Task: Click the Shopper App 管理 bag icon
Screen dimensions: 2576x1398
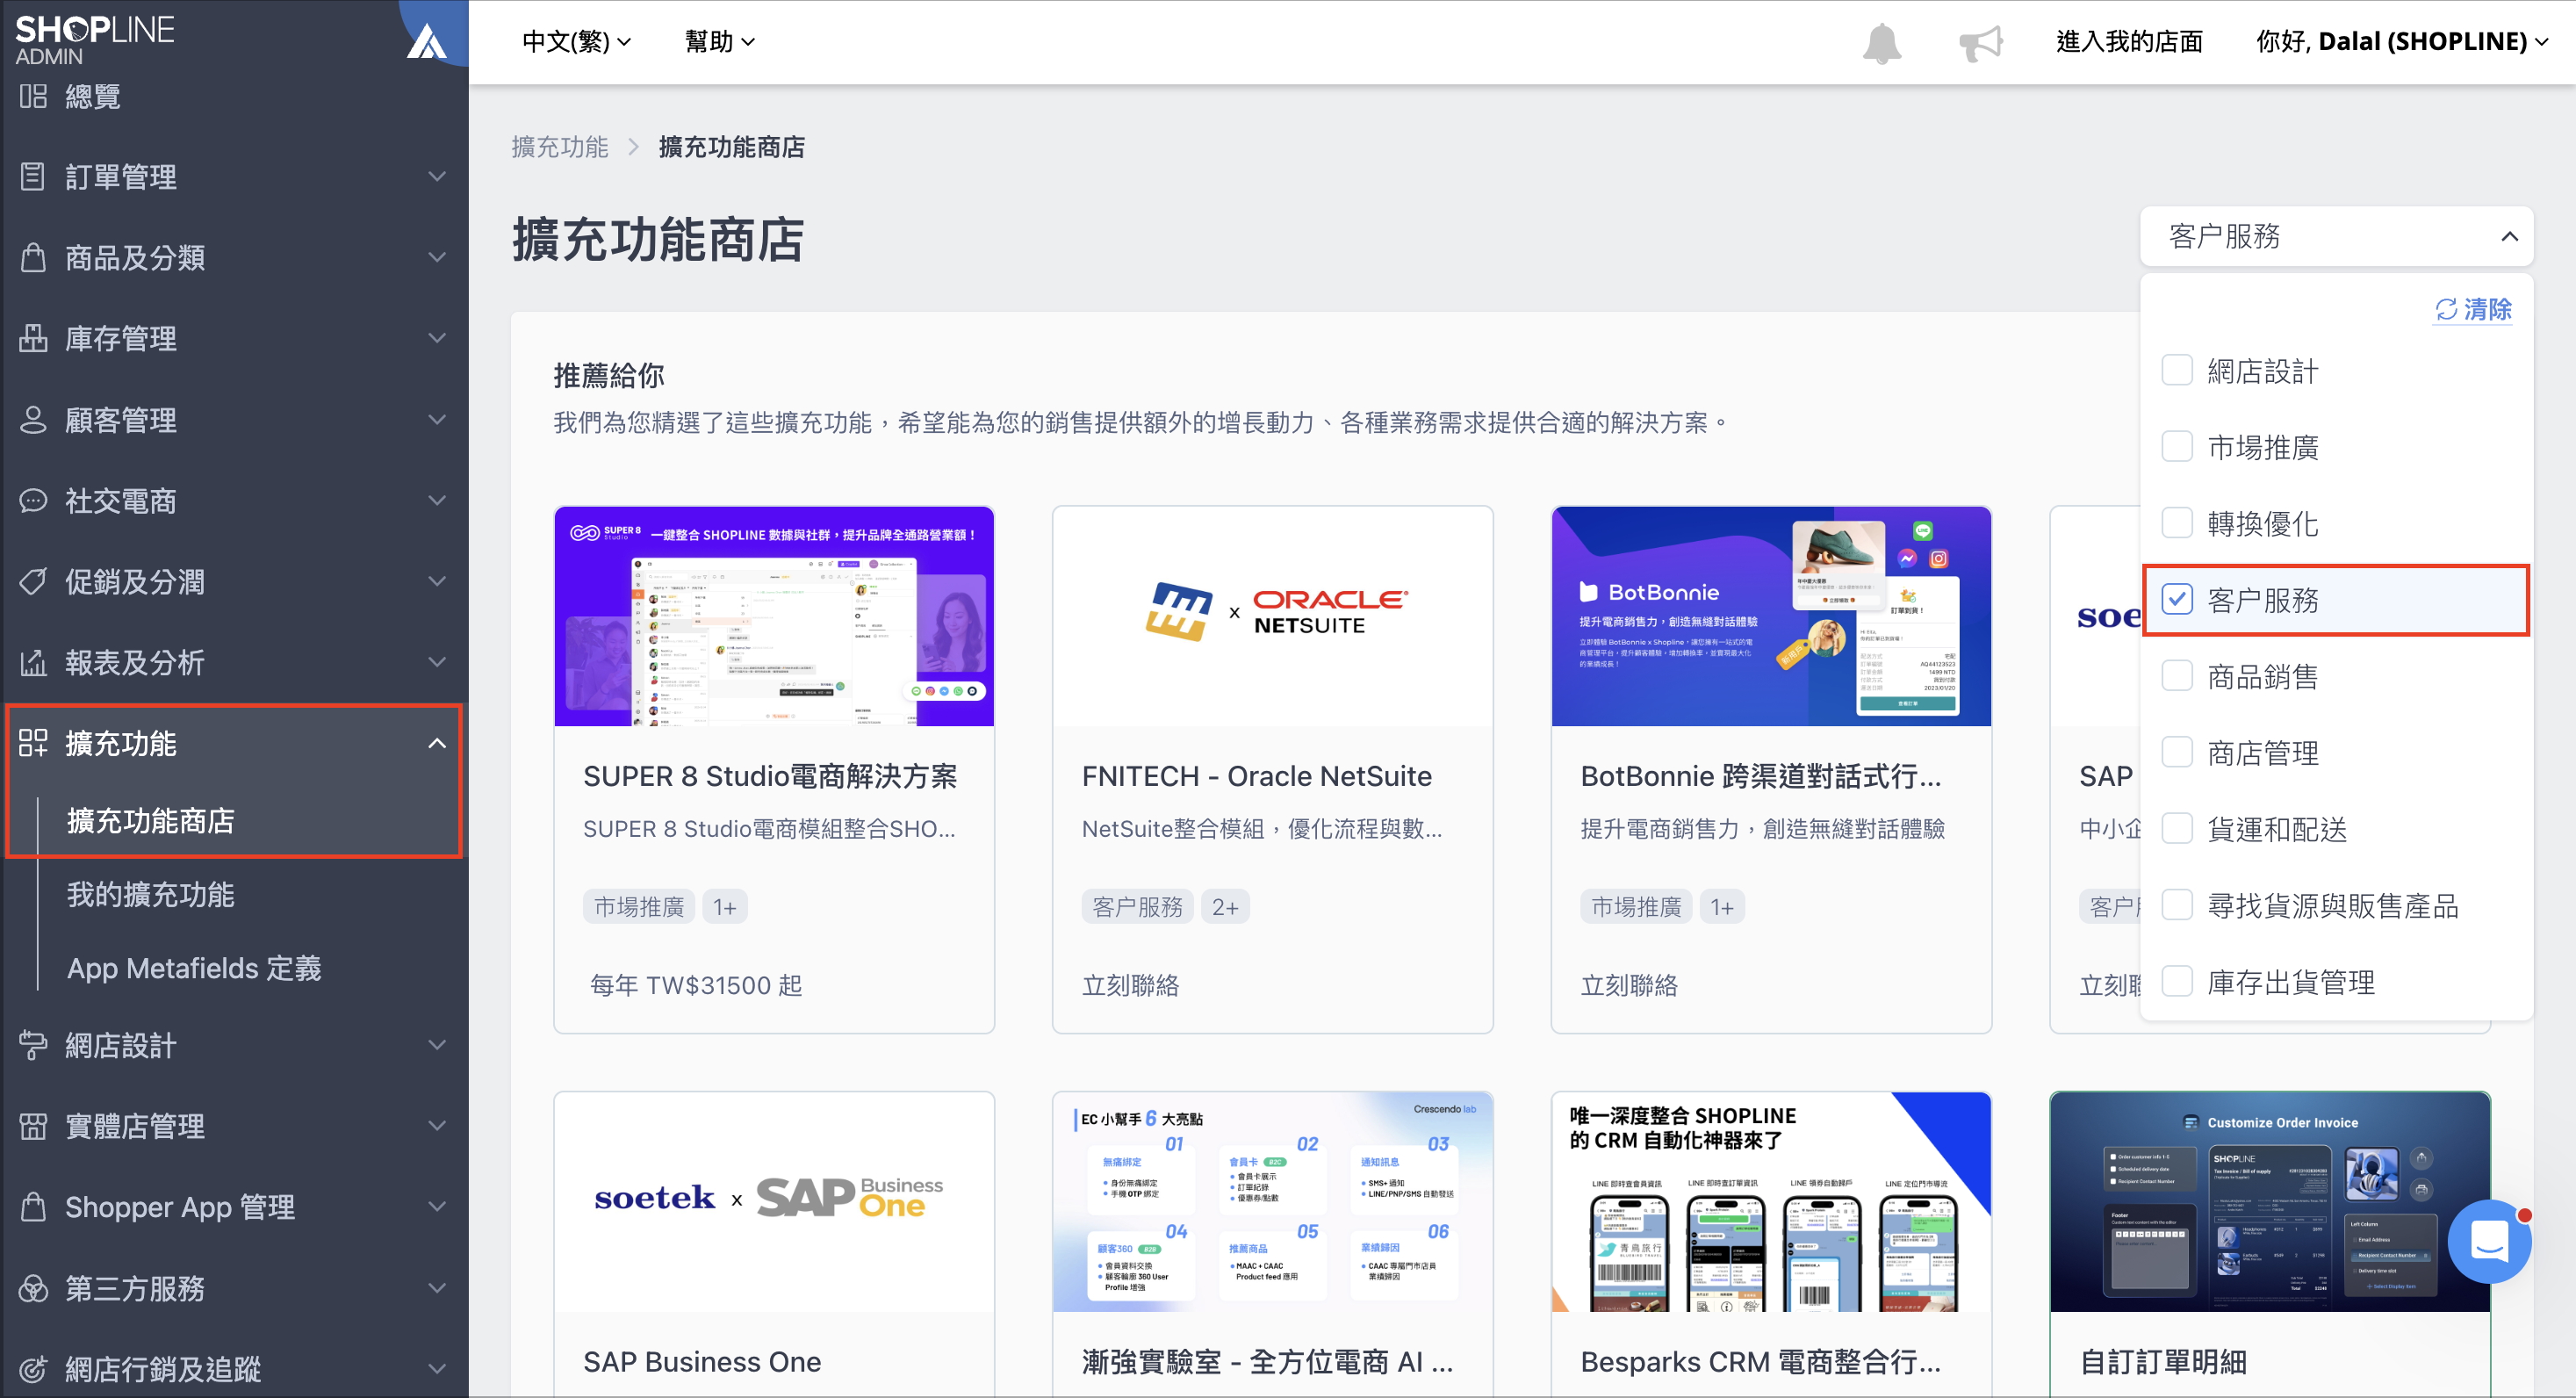Action: pyautogui.click(x=33, y=1206)
